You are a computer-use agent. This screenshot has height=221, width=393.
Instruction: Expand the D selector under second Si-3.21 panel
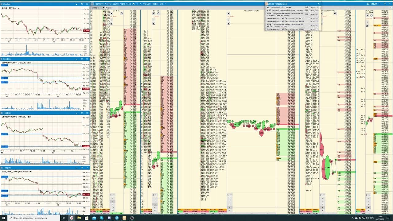[x=155, y=195]
